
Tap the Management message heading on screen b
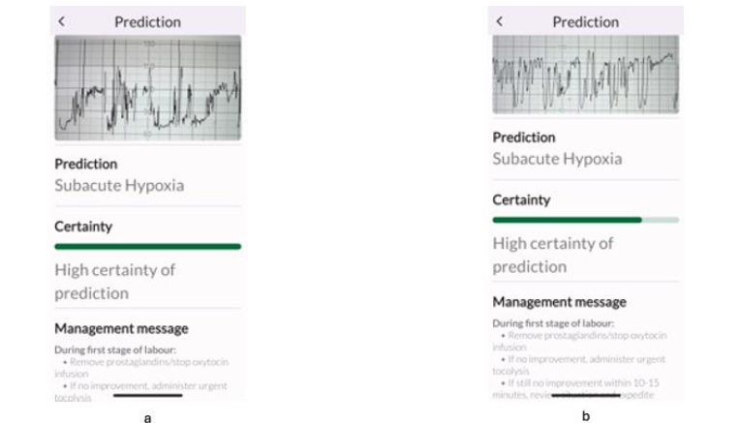[x=559, y=302]
